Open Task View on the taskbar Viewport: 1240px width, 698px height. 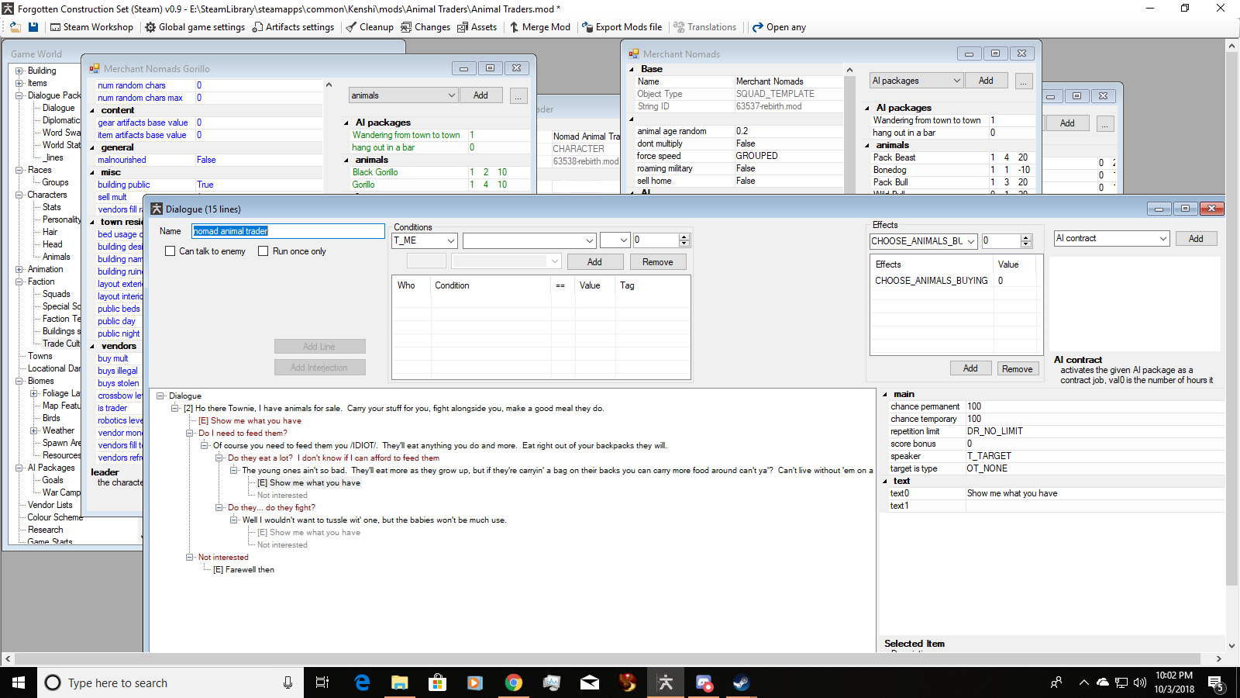(322, 682)
